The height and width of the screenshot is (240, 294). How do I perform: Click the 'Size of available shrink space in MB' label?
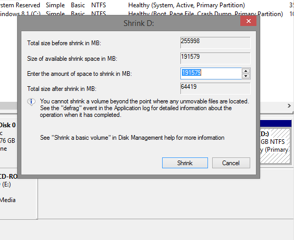click(x=72, y=59)
